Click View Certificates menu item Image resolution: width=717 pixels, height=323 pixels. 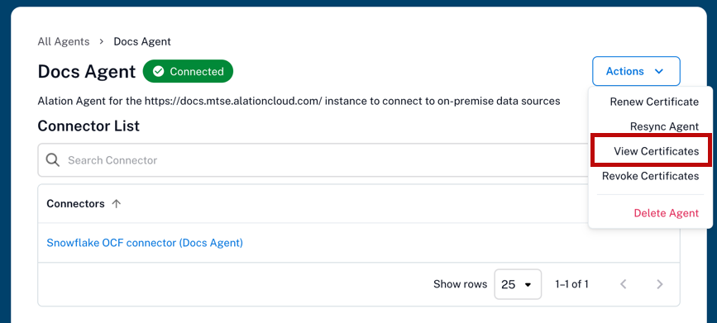click(656, 151)
